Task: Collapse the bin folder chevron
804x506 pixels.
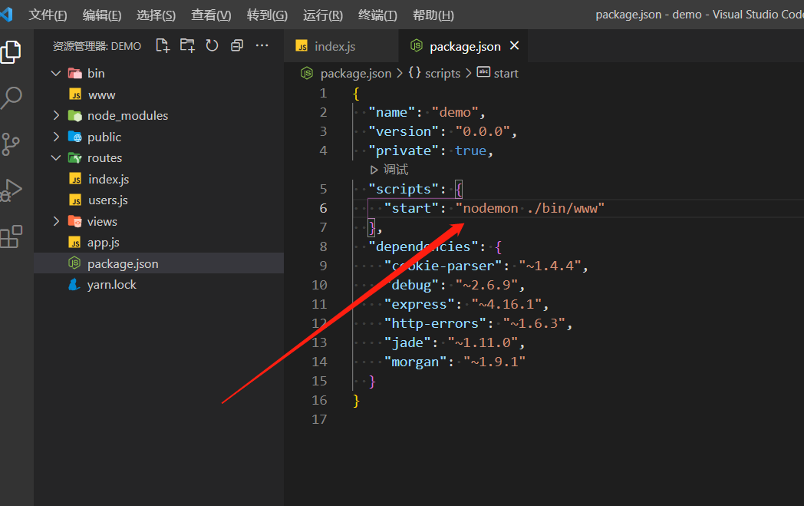Action: click(56, 74)
